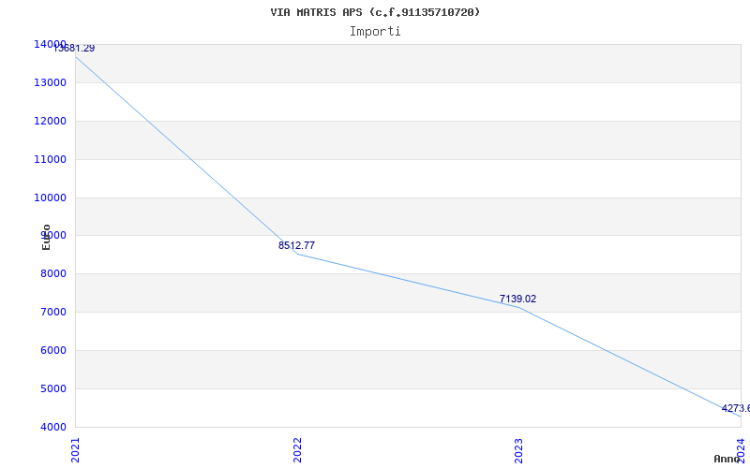Screen dimensions: 750x468
Task: Click the Importi subtitle
Action: (375, 31)
